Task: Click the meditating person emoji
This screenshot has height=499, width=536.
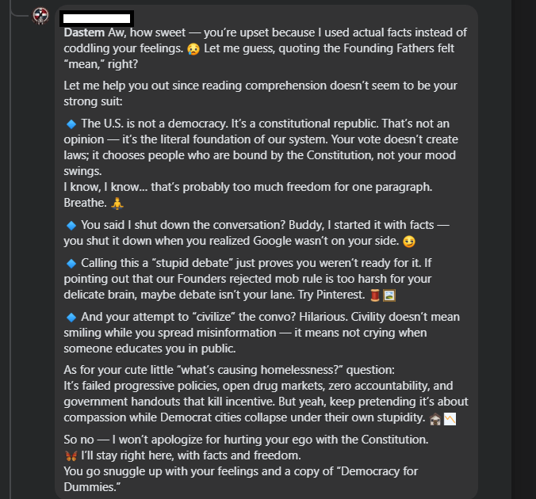Action: pyautogui.click(x=118, y=202)
